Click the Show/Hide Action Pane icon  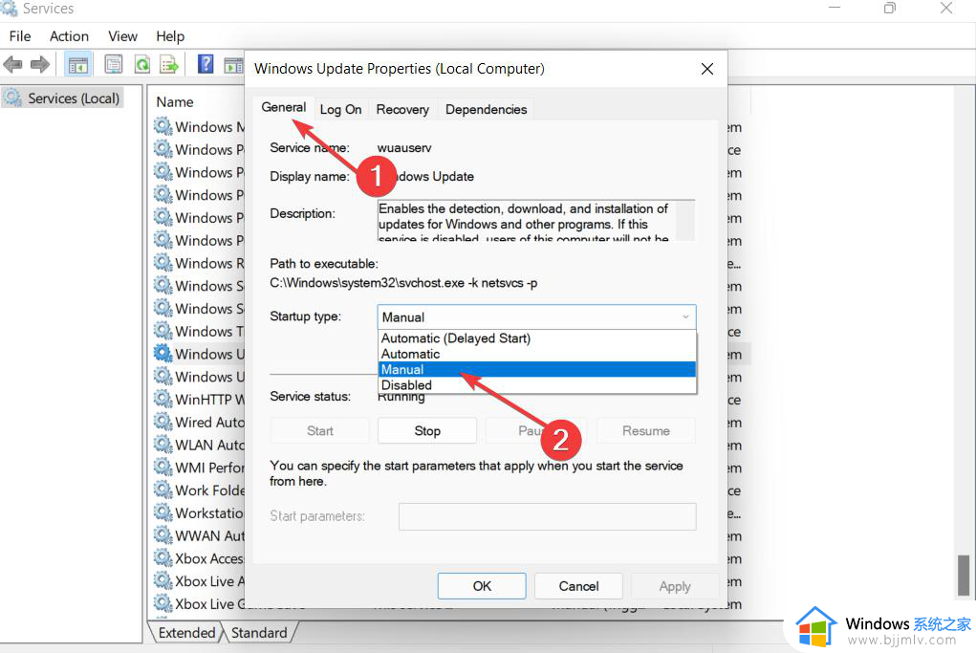233,64
